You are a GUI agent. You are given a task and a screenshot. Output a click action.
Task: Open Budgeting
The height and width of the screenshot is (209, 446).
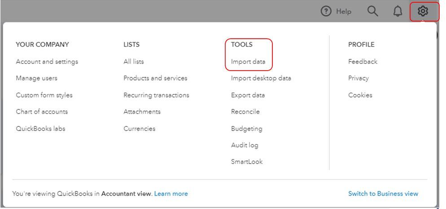click(247, 129)
